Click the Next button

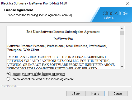pyautogui.click(x=95, y=93)
